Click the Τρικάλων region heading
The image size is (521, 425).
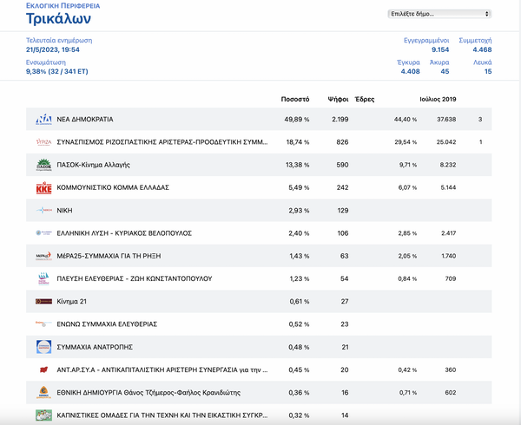click(x=58, y=18)
